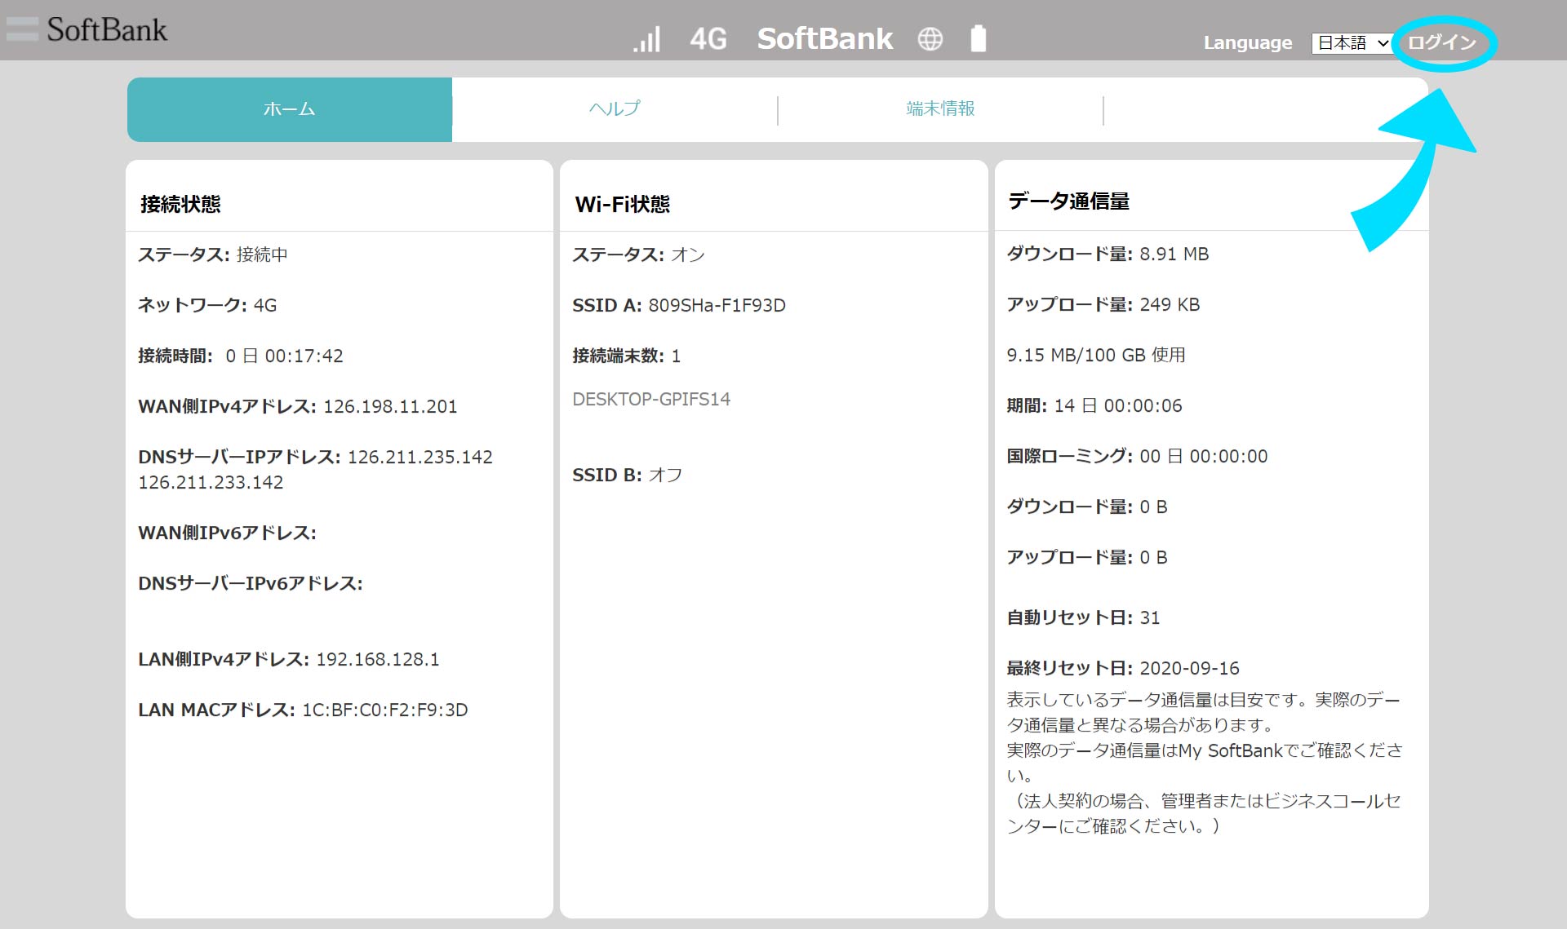Open the 端末情報 tab

click(x=940, y=109)
